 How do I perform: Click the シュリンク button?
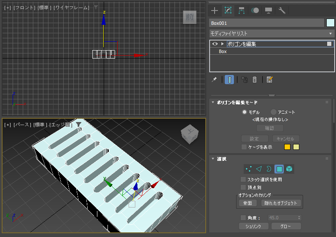253,226
